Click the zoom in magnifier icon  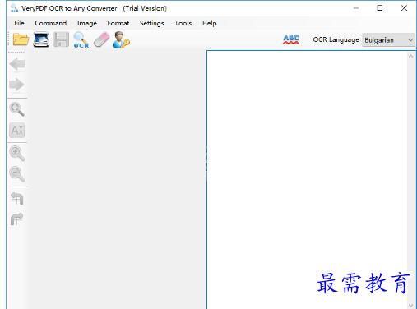coord(17,154)
